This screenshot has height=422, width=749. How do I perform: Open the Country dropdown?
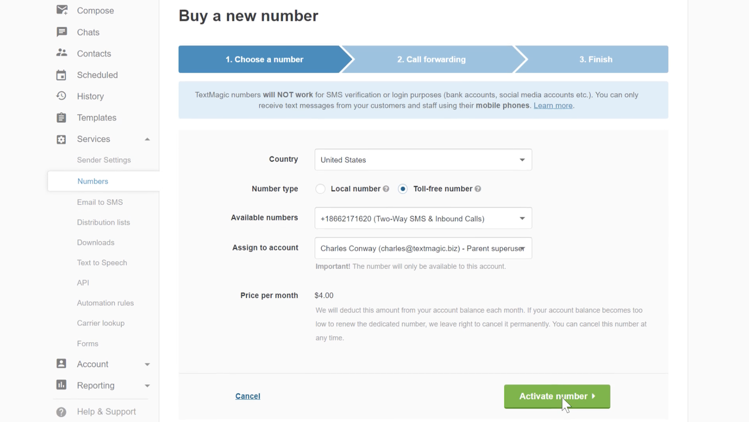(x=423, y=160)
